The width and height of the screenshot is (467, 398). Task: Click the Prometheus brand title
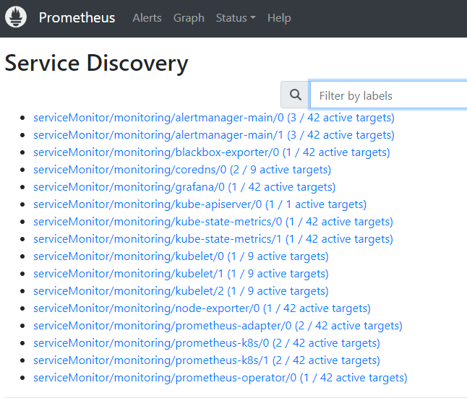pos(77,18)
